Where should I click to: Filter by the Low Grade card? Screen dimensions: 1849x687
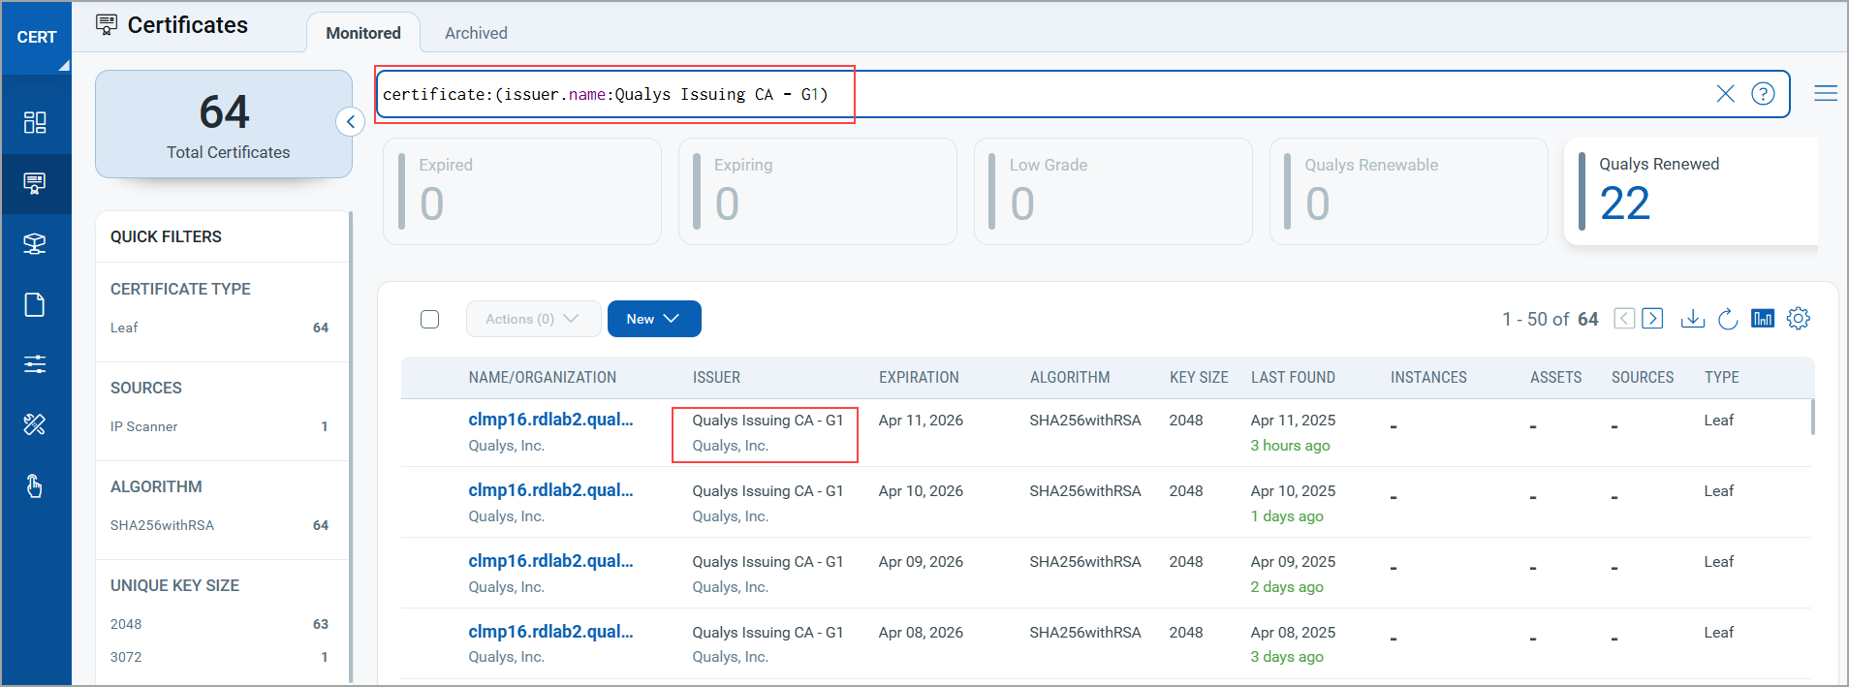pyautogui.click(x=1113, y=191)
